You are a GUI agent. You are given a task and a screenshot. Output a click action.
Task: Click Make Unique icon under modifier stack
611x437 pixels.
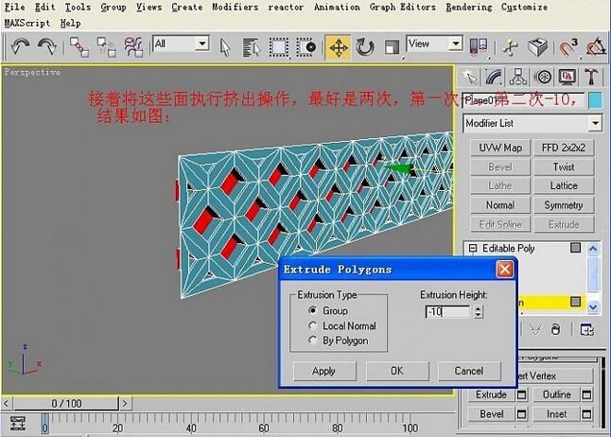pos(535,330)
